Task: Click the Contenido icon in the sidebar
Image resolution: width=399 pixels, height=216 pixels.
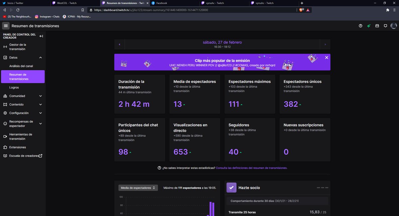Action: pos(5,104)
